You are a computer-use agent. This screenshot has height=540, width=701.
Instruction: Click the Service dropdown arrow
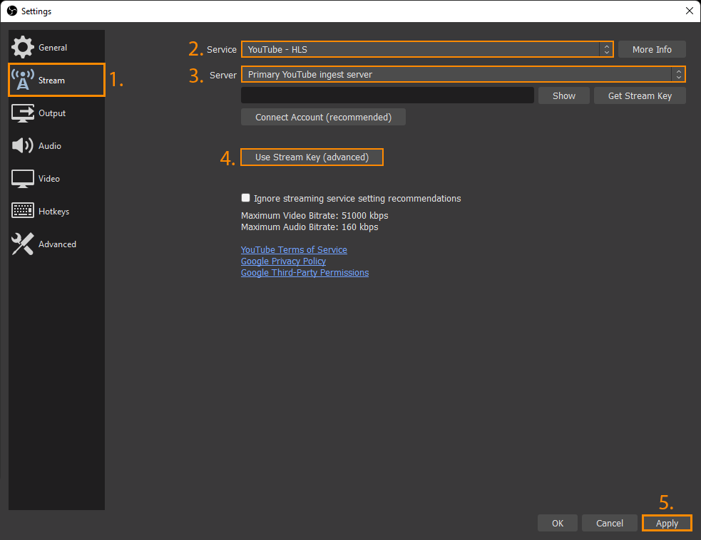click(606, 49)
